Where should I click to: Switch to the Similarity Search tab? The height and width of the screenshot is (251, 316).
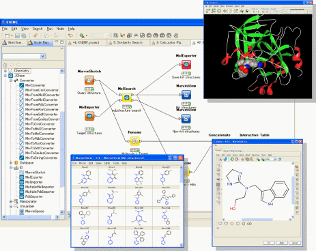coord(128,42)
